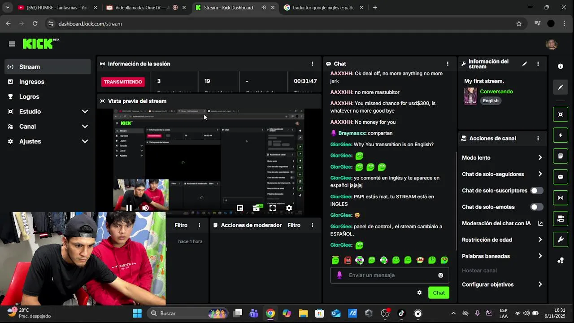
Task: Open Acciones de moderador three-dot menu
Action: click(x=312, y=225)
